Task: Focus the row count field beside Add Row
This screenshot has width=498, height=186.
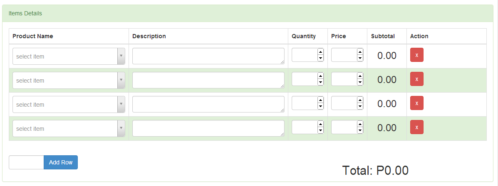Action: 26,162
